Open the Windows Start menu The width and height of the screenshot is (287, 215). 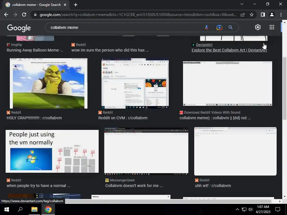(7, 209)
